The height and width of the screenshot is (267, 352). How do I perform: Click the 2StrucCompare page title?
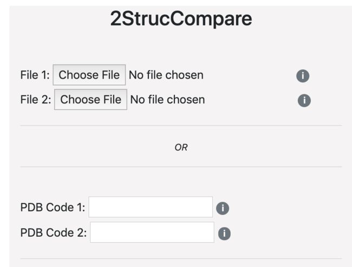181,19
